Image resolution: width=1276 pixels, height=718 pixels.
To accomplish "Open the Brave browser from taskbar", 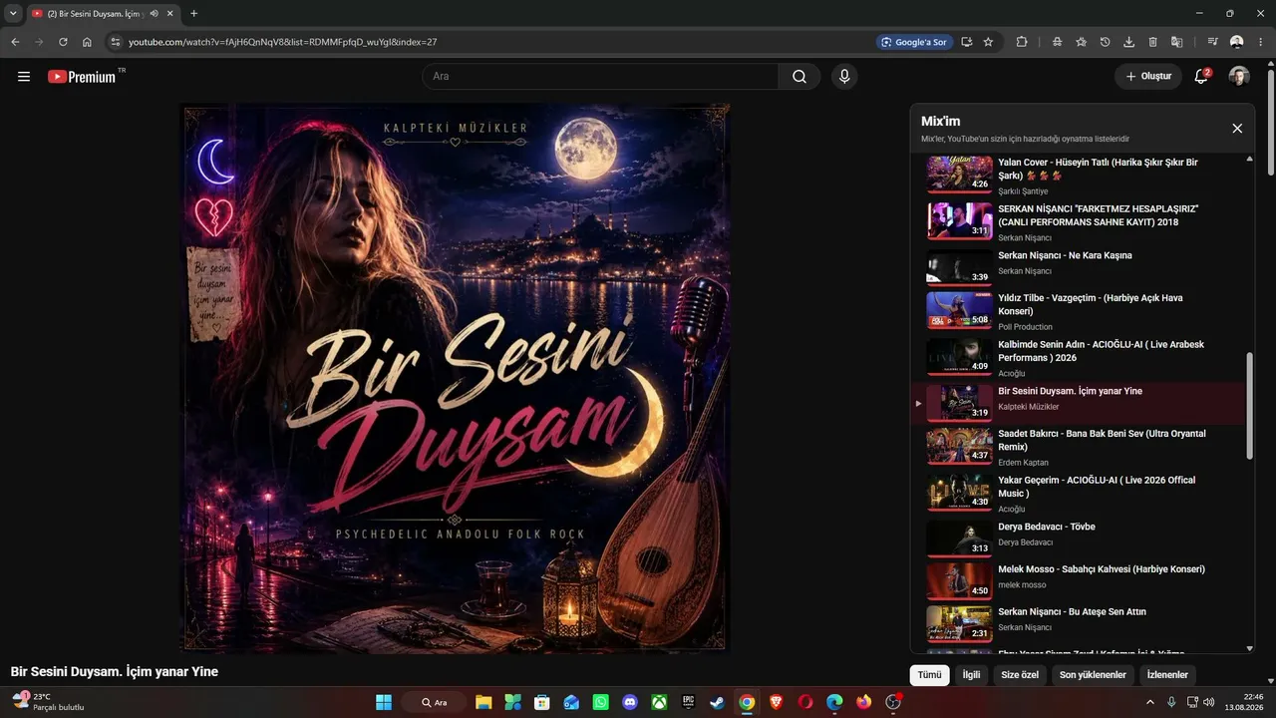I will tap(776, 702).
